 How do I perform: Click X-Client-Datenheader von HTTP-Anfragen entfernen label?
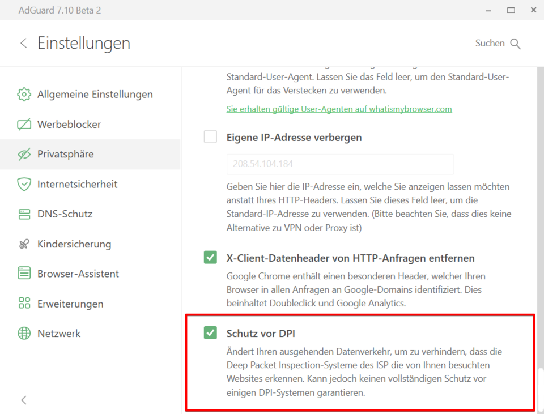point(350,258)
